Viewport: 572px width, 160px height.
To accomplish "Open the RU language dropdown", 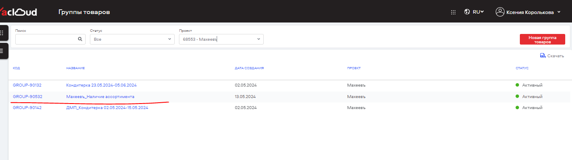I will [x=478, y=12].
